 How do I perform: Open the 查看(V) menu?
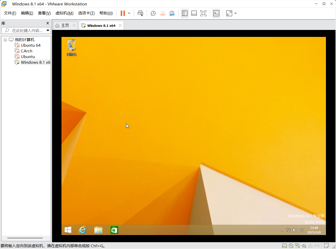(x=44, y=13)
